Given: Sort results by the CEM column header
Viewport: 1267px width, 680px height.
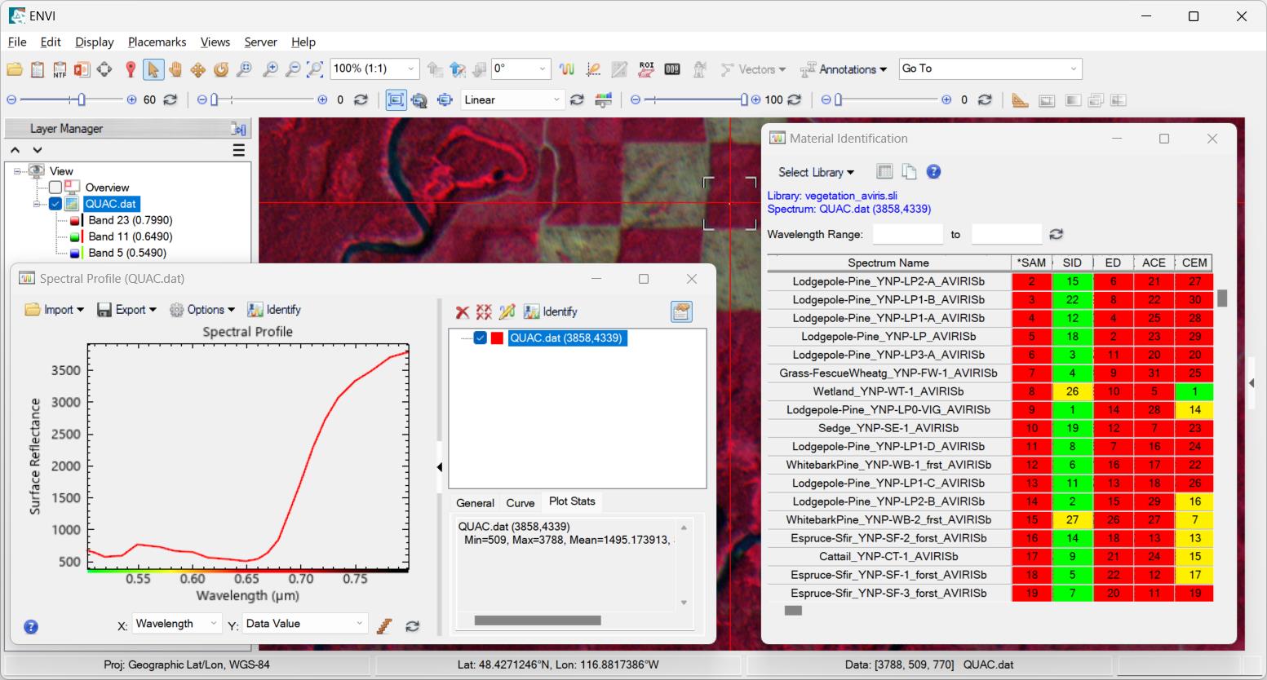Looking at the screenshot, I should (x=1194, y=263).
